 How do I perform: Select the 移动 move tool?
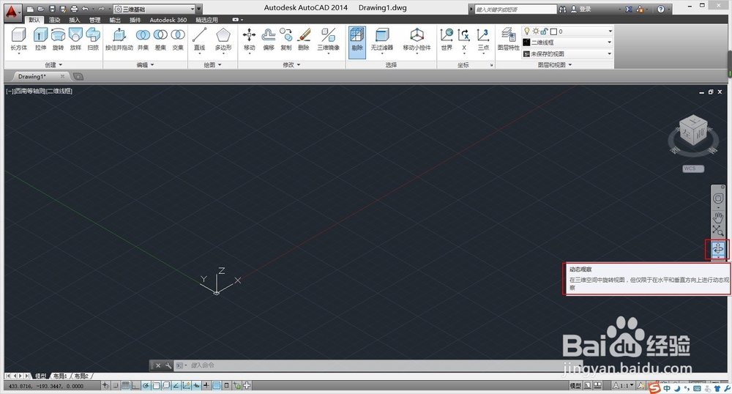250,40
